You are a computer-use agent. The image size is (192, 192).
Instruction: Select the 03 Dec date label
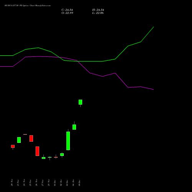tap(67, 182)
